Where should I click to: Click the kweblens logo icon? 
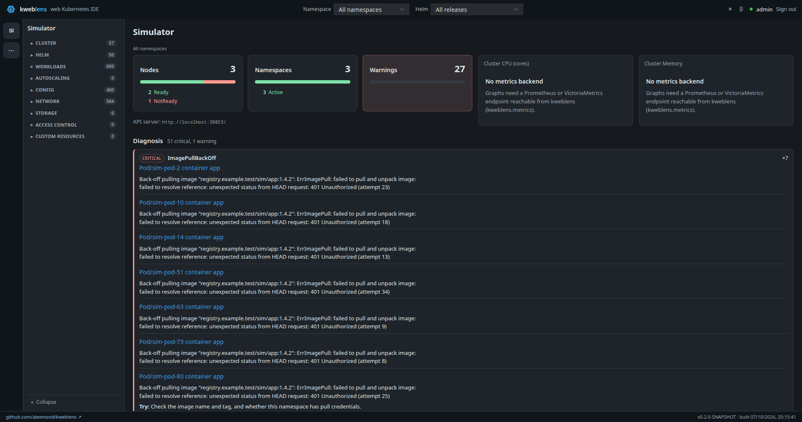[11, 9]
